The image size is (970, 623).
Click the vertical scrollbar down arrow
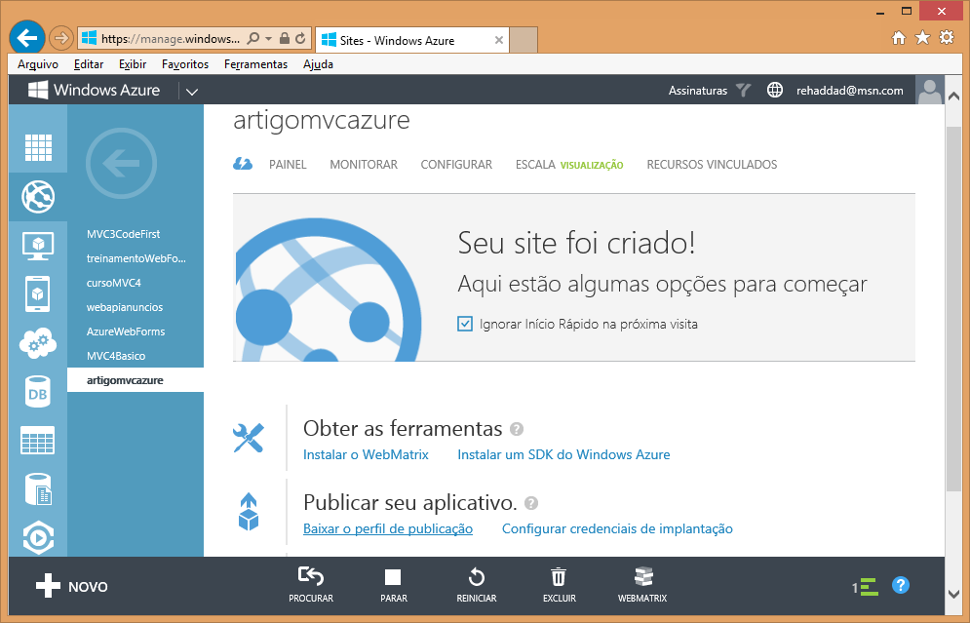pyautogui.click(x=953, y=594)
